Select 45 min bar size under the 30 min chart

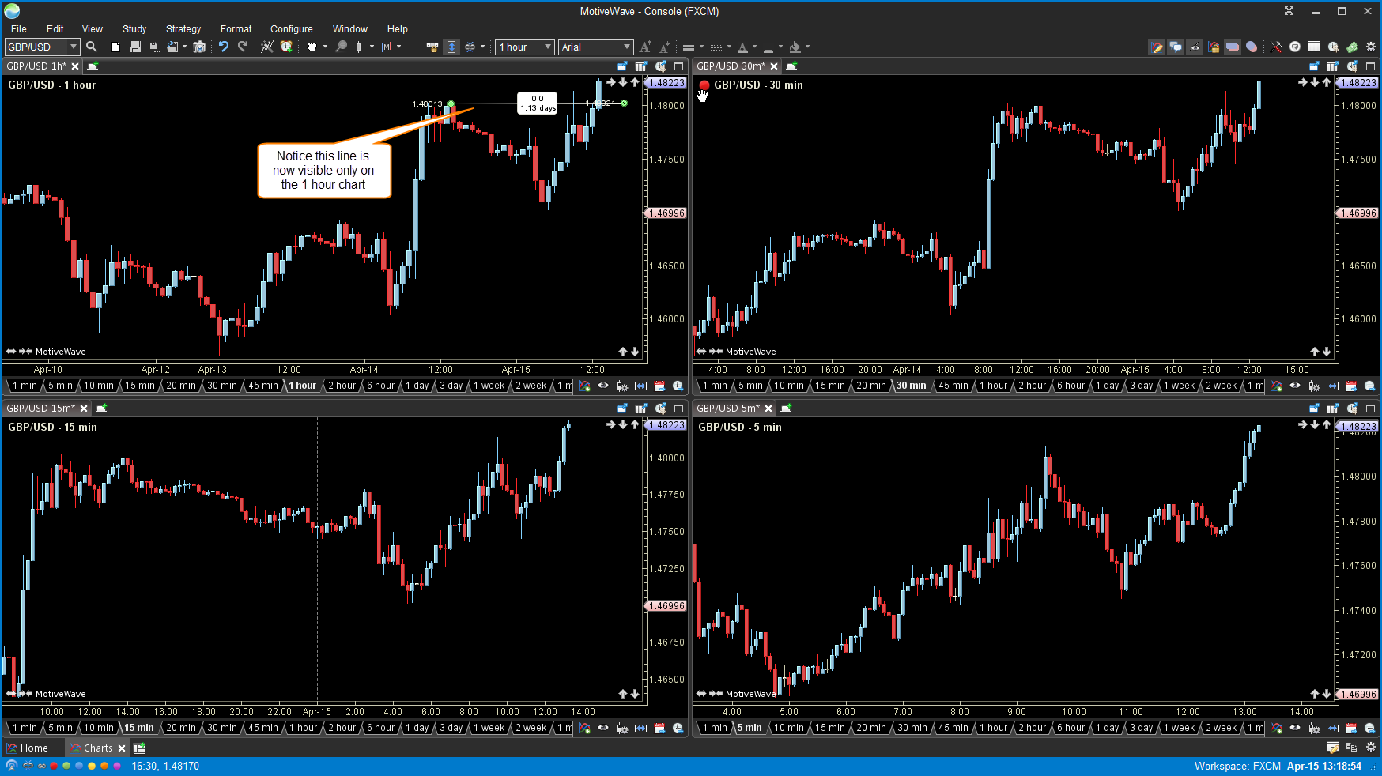coord(953,386)
